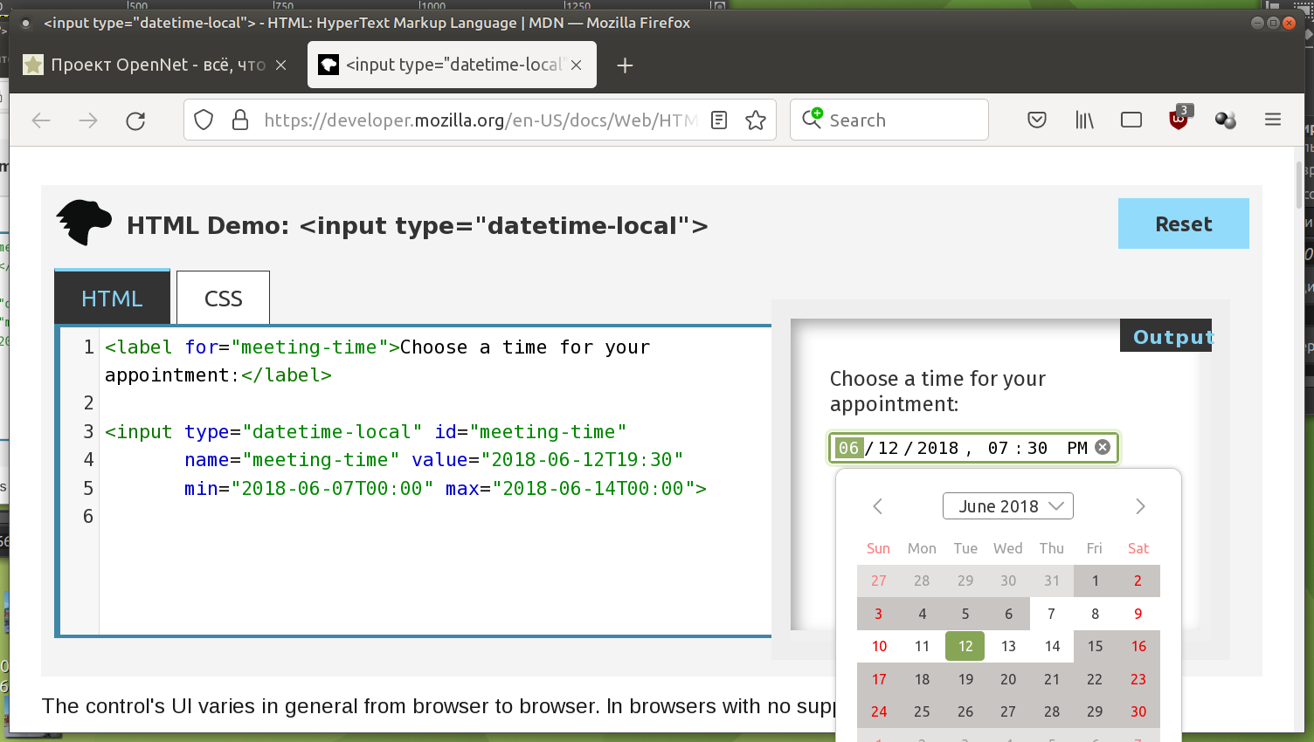The width and height of the screenshot is (1314, 742).
Task: Open the Library bookmarks icon
Action: (1084, 120)
